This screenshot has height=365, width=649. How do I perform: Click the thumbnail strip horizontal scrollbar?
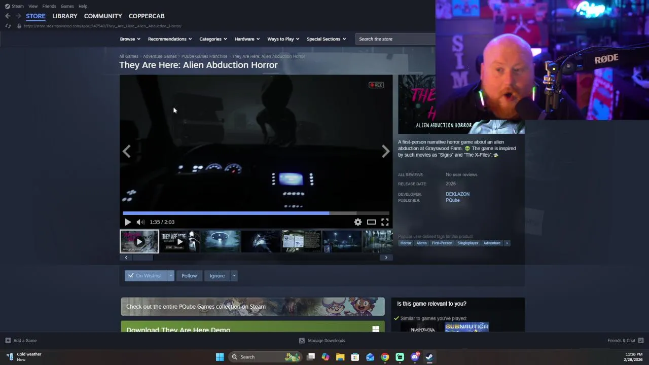[x=256, y=258]
